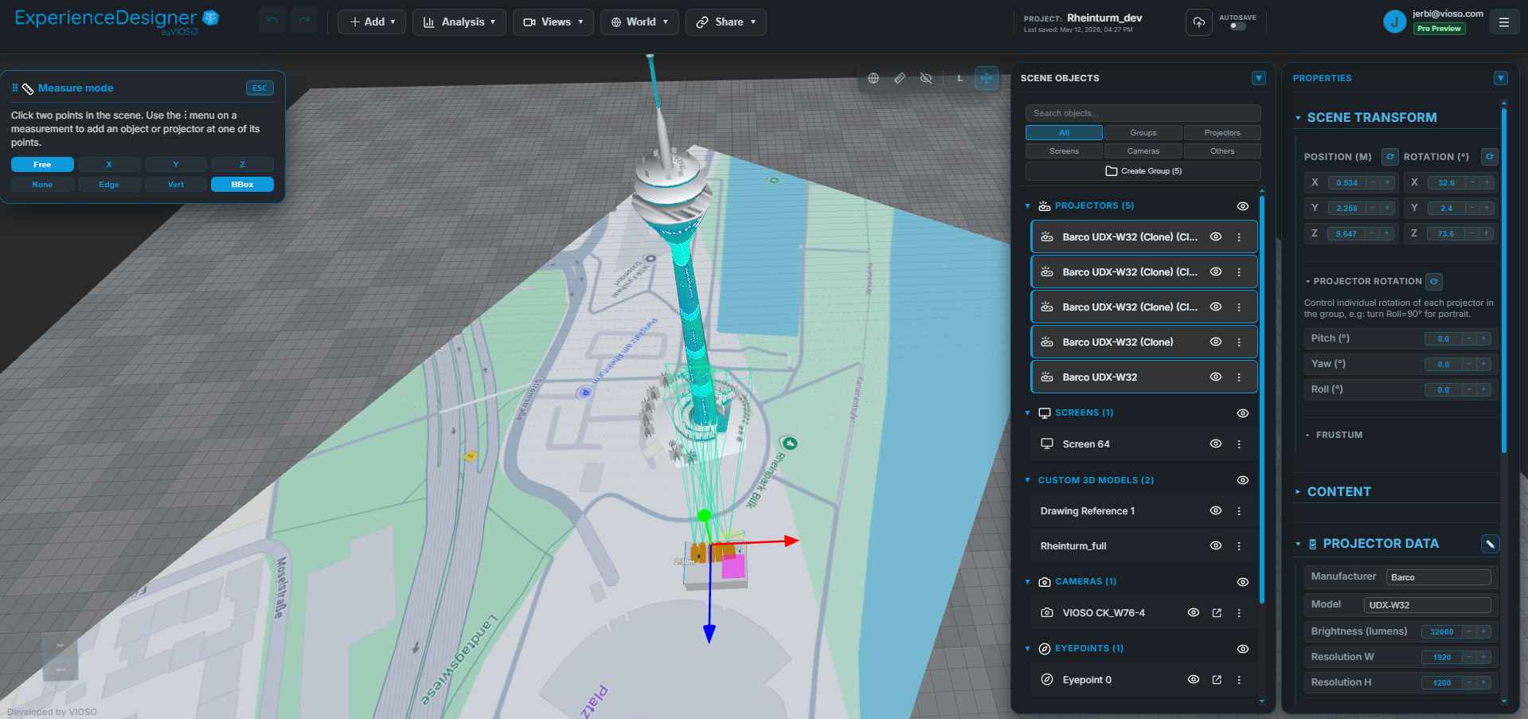Open the World dropdown menu

click(x=639, y=21)
